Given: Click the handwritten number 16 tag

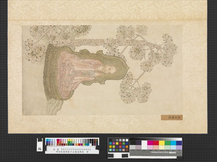Looking at the screenshot, I should [39, 148].
